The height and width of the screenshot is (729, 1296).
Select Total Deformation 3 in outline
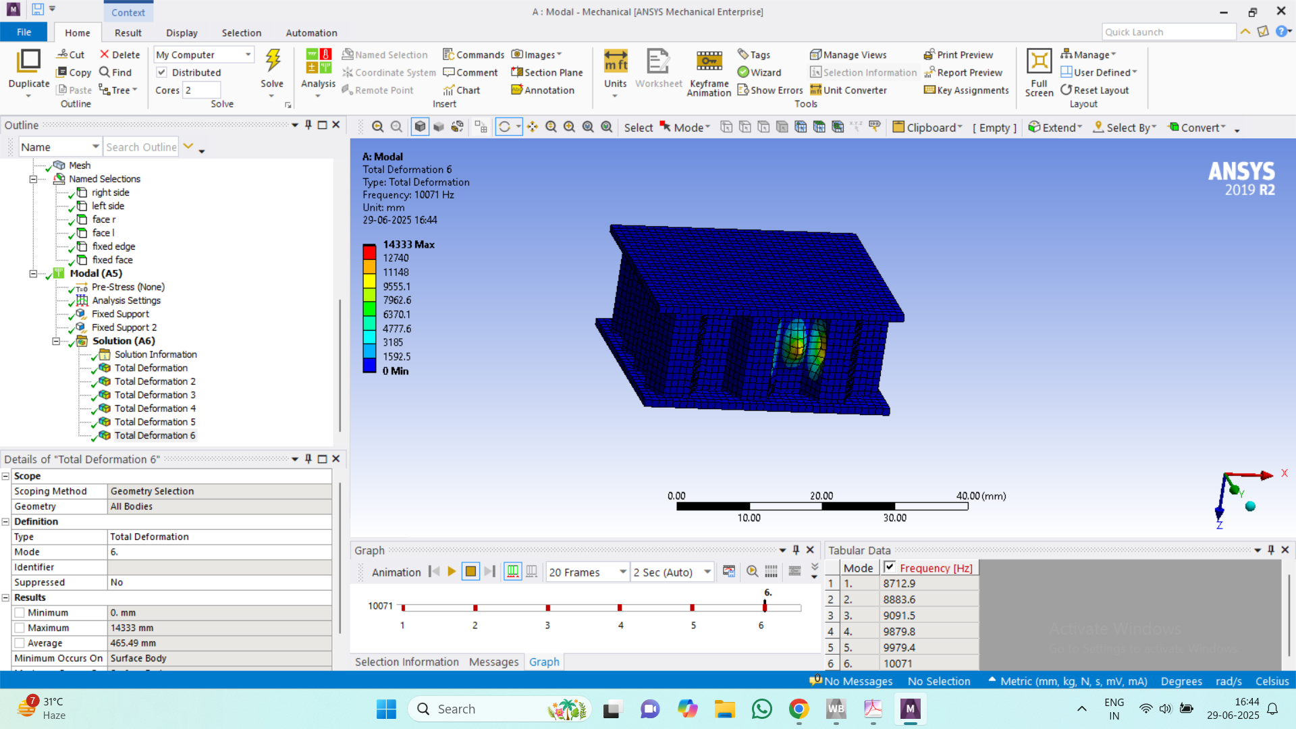[x=155, y=395]
